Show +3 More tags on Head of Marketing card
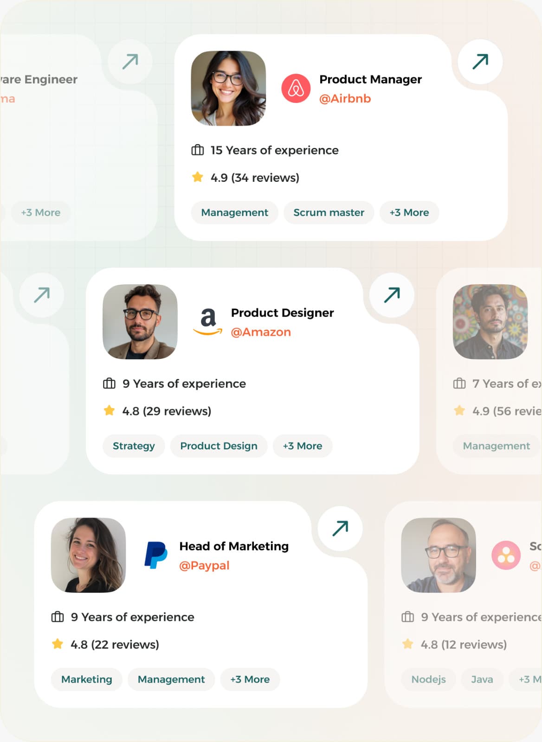Viewport: 542px width, 742px height. click(x=250, y=679)
